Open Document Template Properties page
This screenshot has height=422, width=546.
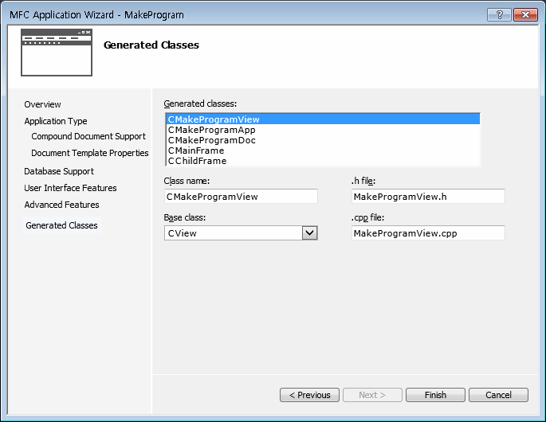[x=90, y=153]
